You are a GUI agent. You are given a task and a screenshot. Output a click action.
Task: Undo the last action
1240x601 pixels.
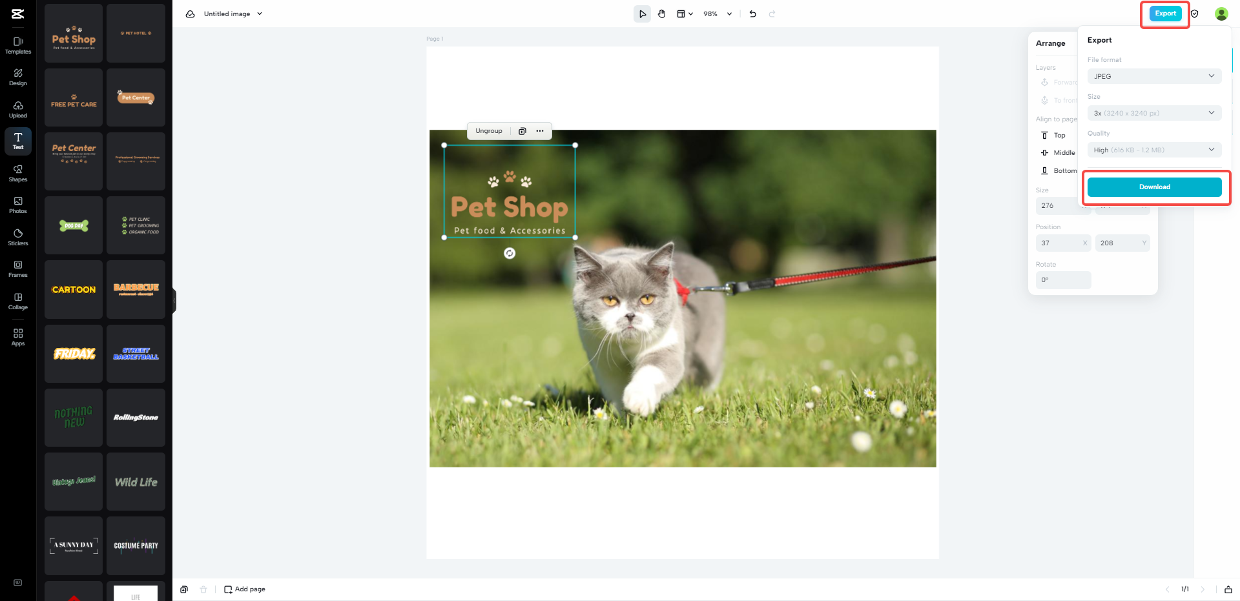[x=752, y=14]
